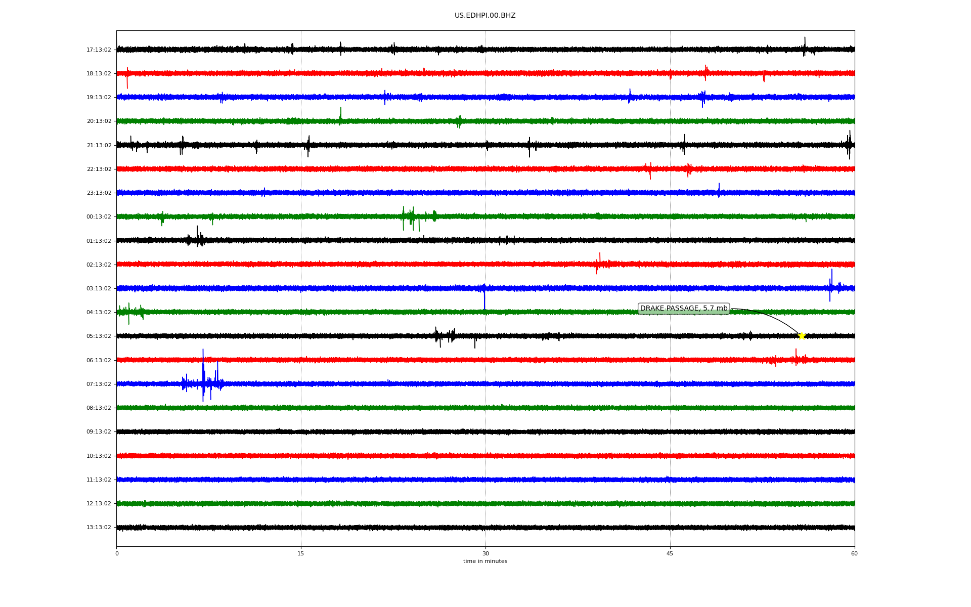Click the 22:13:02 trace time label

tap(99, 169)
